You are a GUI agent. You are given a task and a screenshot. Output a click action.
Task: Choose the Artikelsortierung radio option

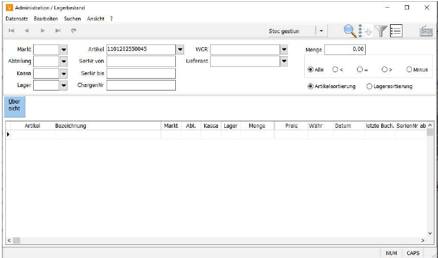pyautogui.click(x=311, y=86)
